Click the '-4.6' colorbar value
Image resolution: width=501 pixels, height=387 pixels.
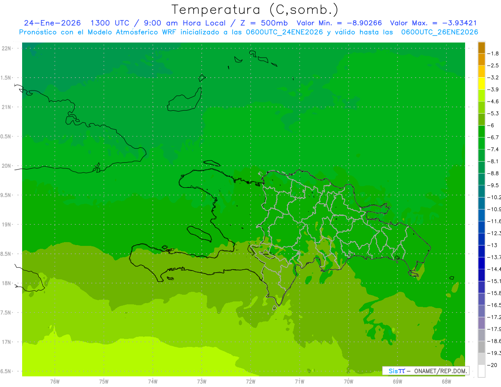tap(493, 101)
